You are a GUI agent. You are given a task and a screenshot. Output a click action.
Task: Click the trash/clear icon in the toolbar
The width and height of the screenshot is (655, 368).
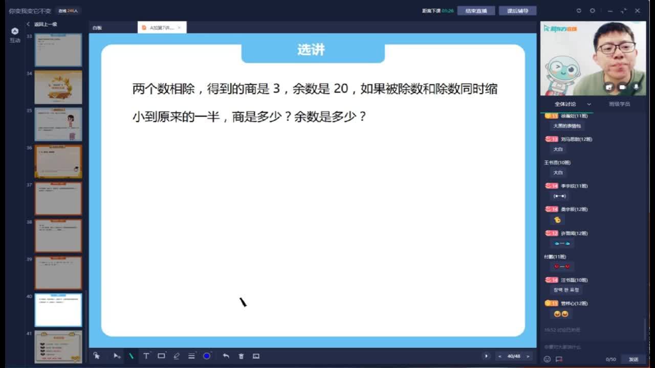[241, 356]
